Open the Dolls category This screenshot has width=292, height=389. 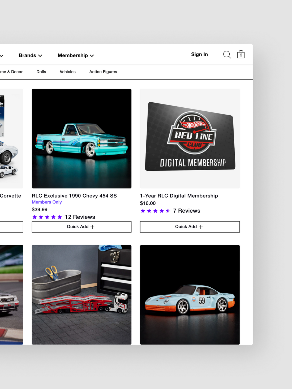point(41,72)
